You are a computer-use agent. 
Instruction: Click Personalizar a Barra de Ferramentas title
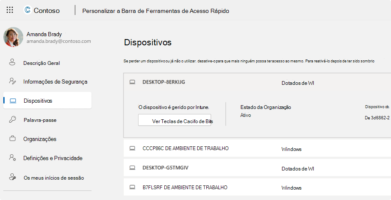click(156, 11)
